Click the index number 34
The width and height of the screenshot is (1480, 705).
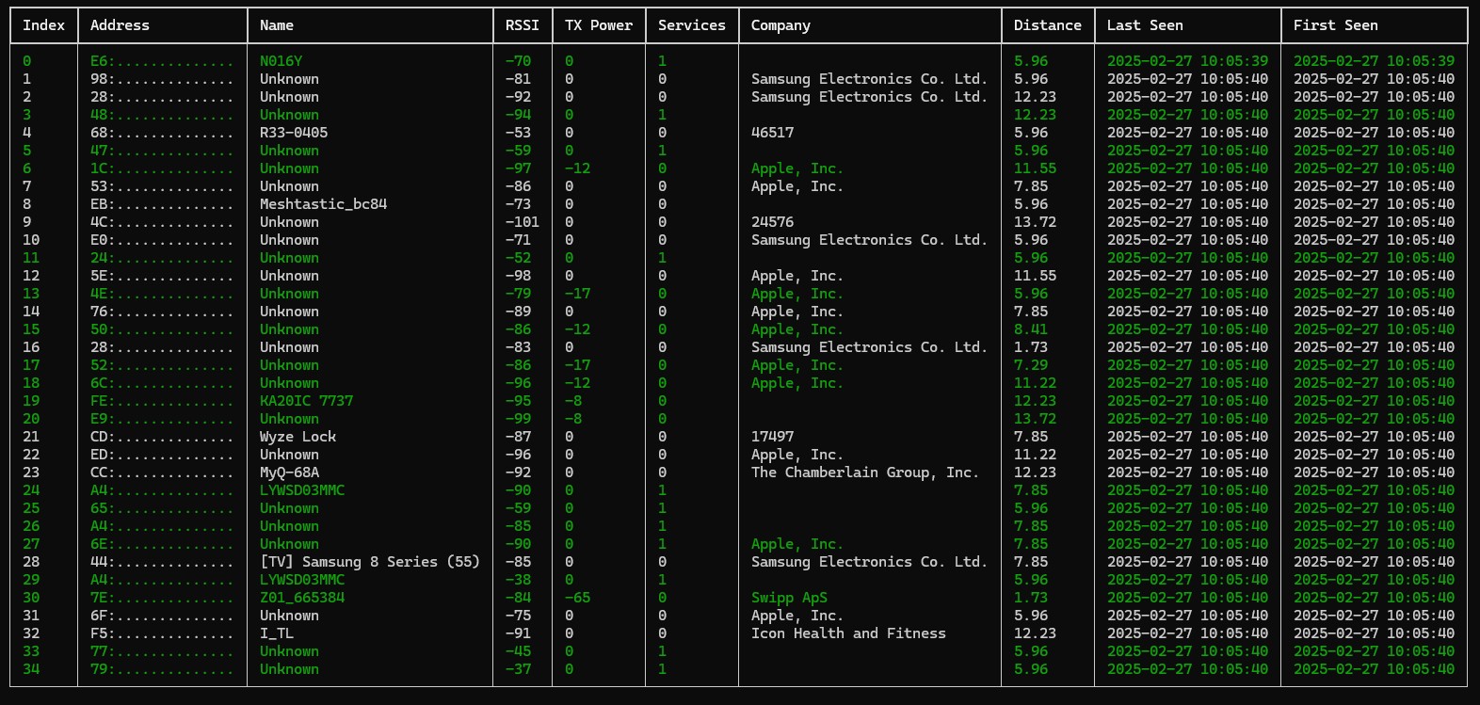31,669
